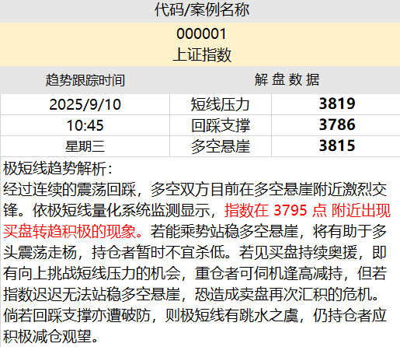Viewport: 400px width, 347px height.
Task: Click the 多空悬崖 label cell
Action: click(221, 146)
